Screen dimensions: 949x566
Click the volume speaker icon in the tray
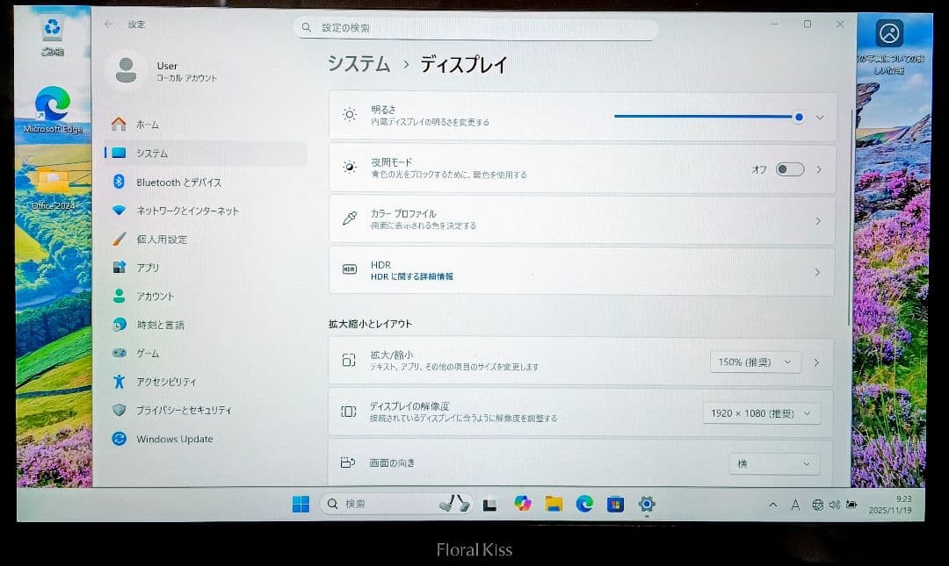(835, 504)
